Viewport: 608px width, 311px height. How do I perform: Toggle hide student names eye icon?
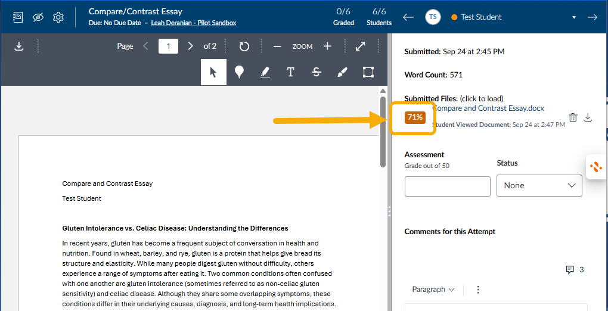pos(38,17)
